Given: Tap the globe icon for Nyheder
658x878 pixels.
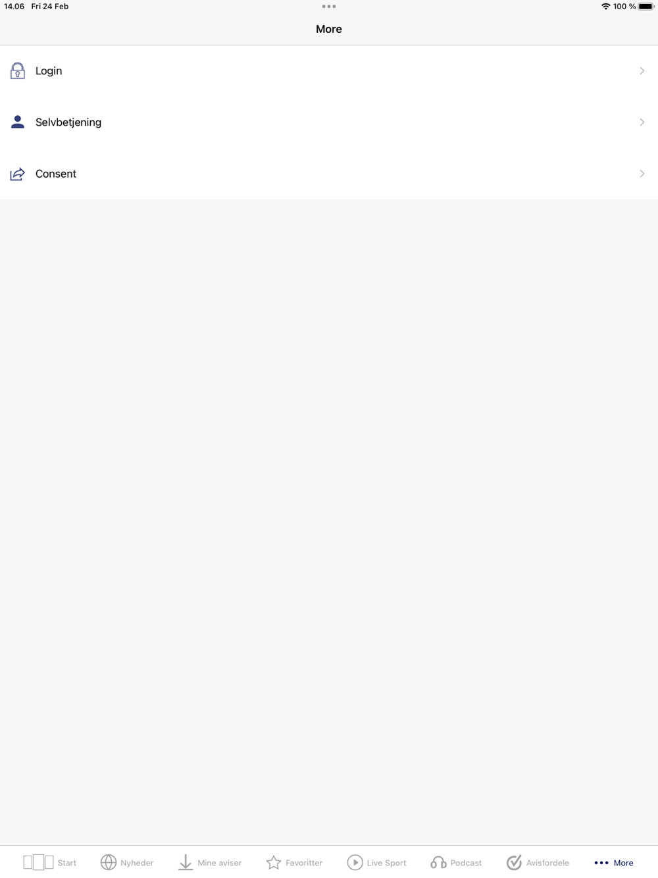Looking at the screenshot, I should pyautogui.click(x=109, y=862).
